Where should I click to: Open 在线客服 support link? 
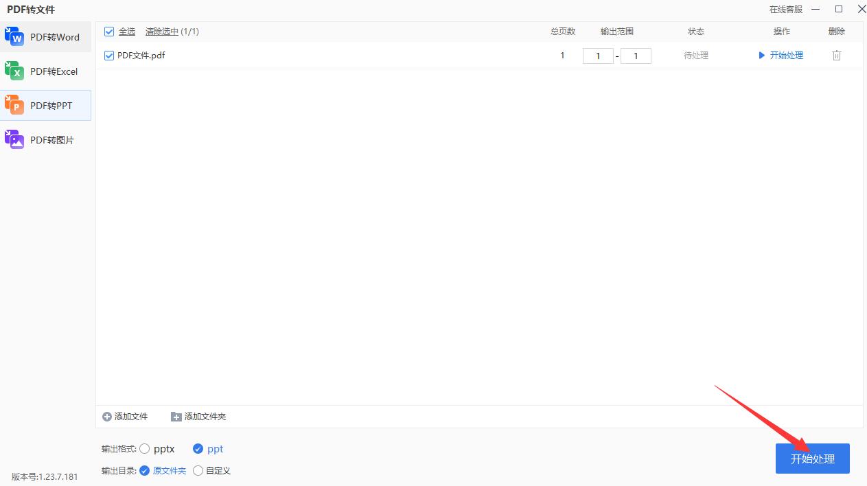pos(786,10)
